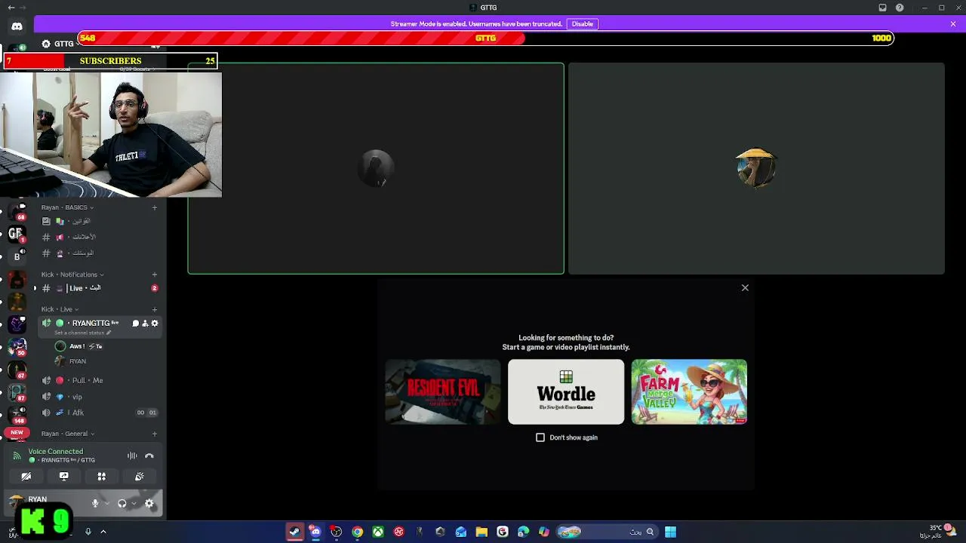Mute microphone in user panel
Viewport: 966px width, 543px height.
[95, 503]
